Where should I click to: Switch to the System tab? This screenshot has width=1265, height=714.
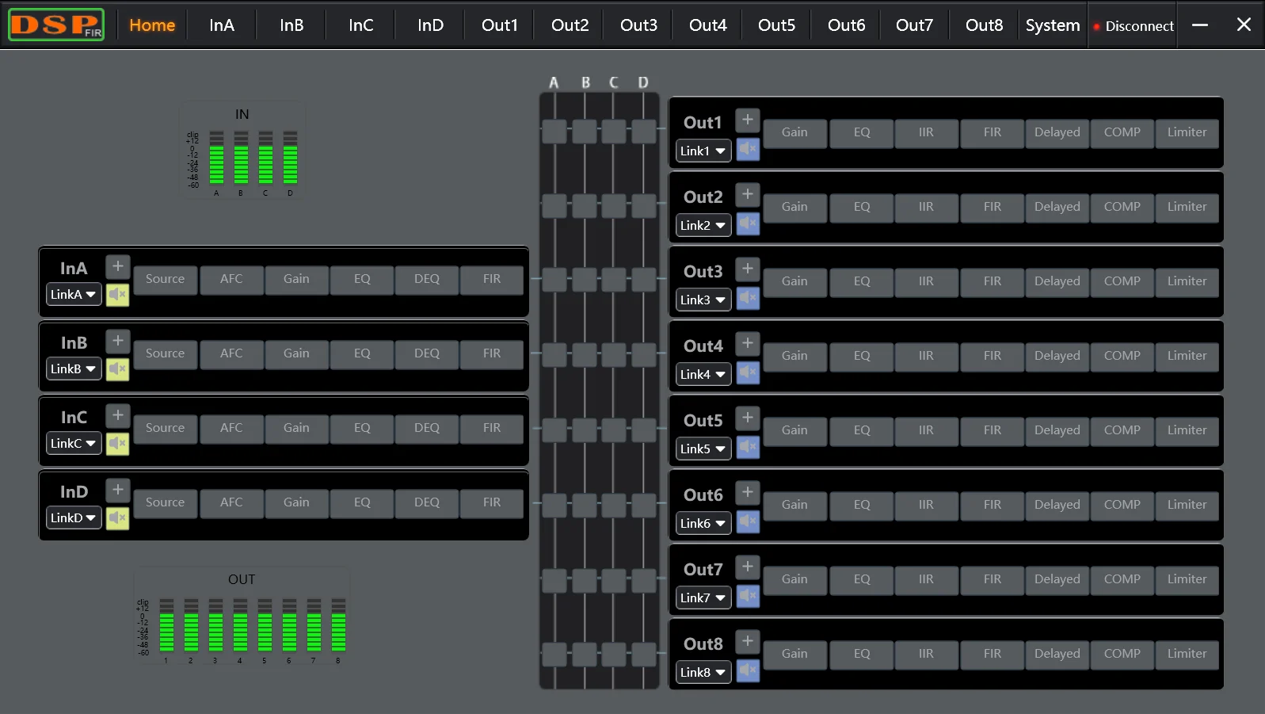[1052, 25]
